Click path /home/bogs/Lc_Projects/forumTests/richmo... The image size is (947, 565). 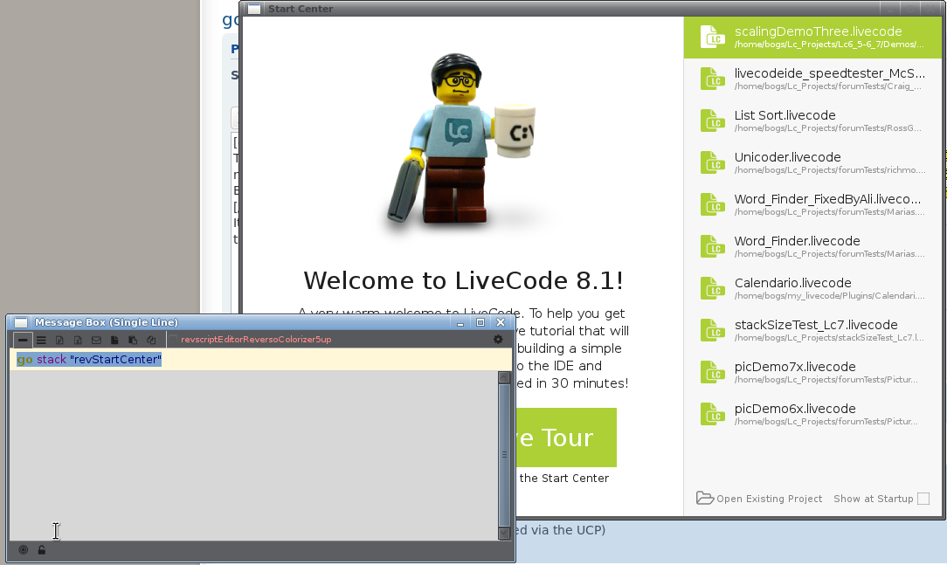[x=830, y=170]
